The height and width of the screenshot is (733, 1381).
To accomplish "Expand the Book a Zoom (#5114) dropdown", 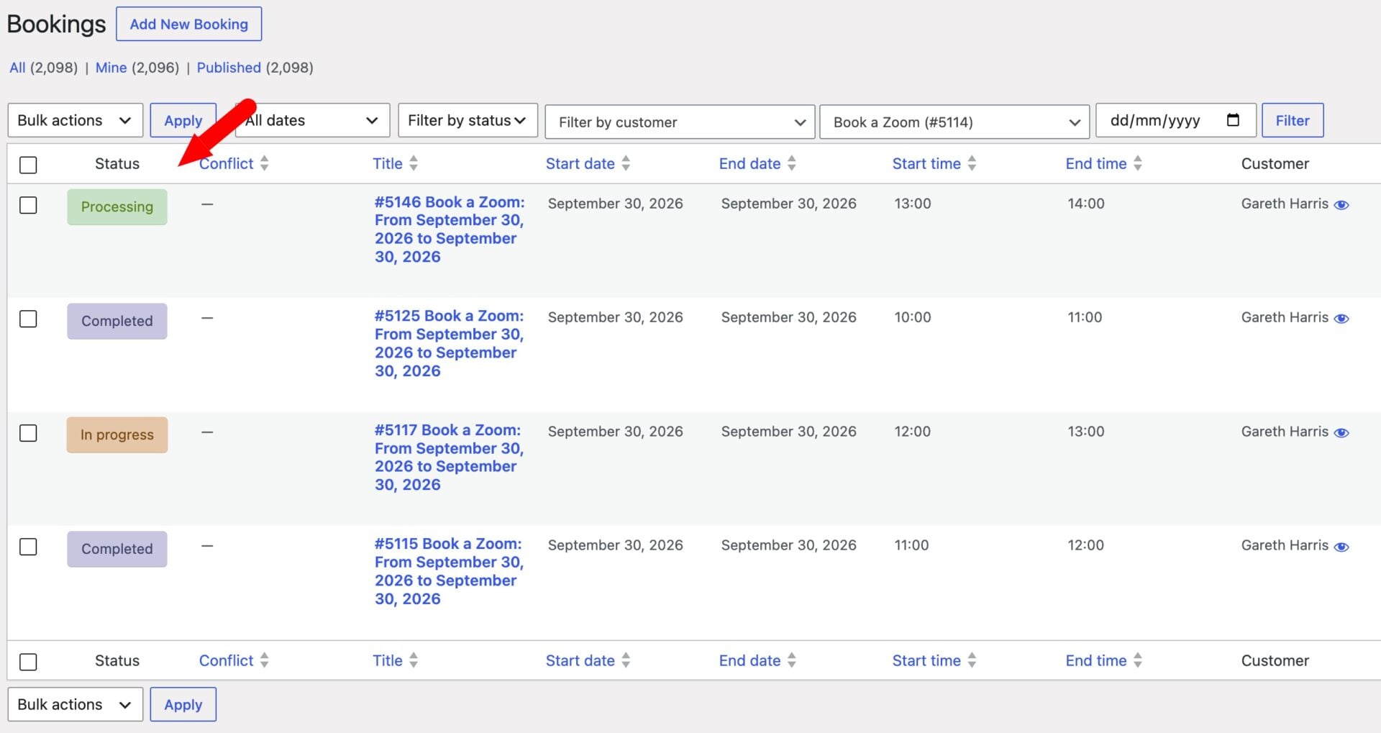I will (954, 122).
